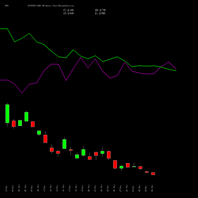Click the 24 Nov date label
Image resolution: width=198 pixels, height=198 pixels.
point(101,188)
